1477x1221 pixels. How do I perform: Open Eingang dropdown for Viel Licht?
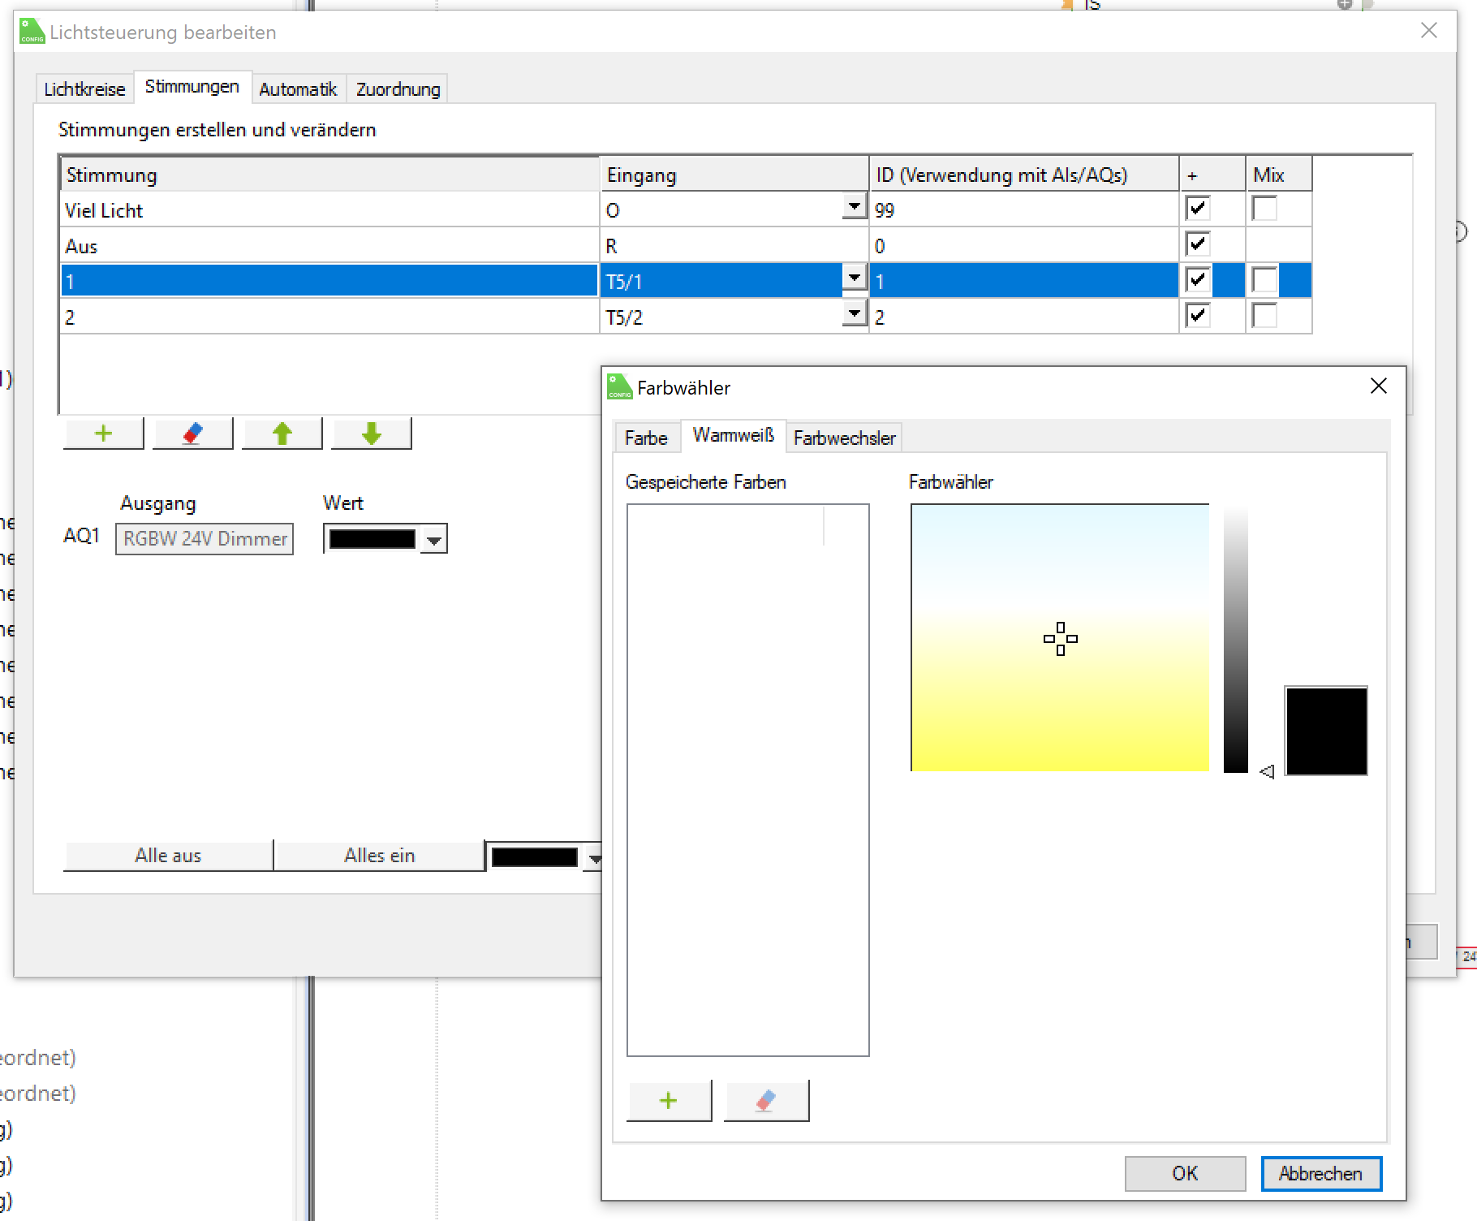pos(854,208)
